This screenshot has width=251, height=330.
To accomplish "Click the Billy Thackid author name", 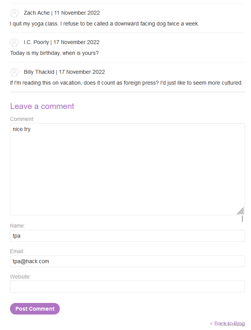I will click(39, 72).
